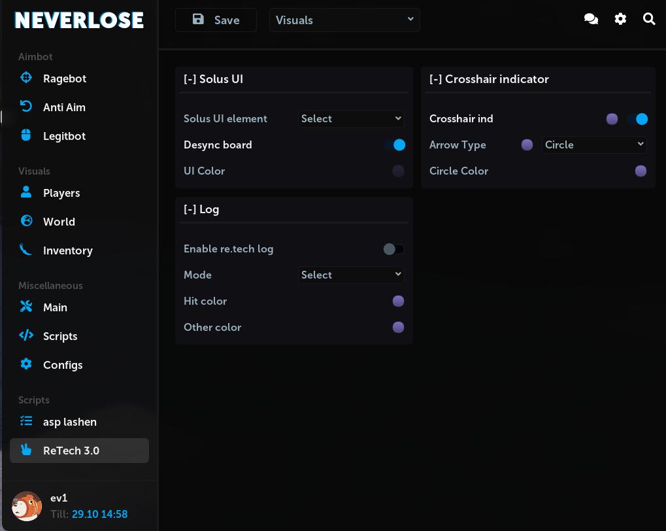666x531 pixels.
Task: Pick the Hit color swatch
Action: coord(398,301)
